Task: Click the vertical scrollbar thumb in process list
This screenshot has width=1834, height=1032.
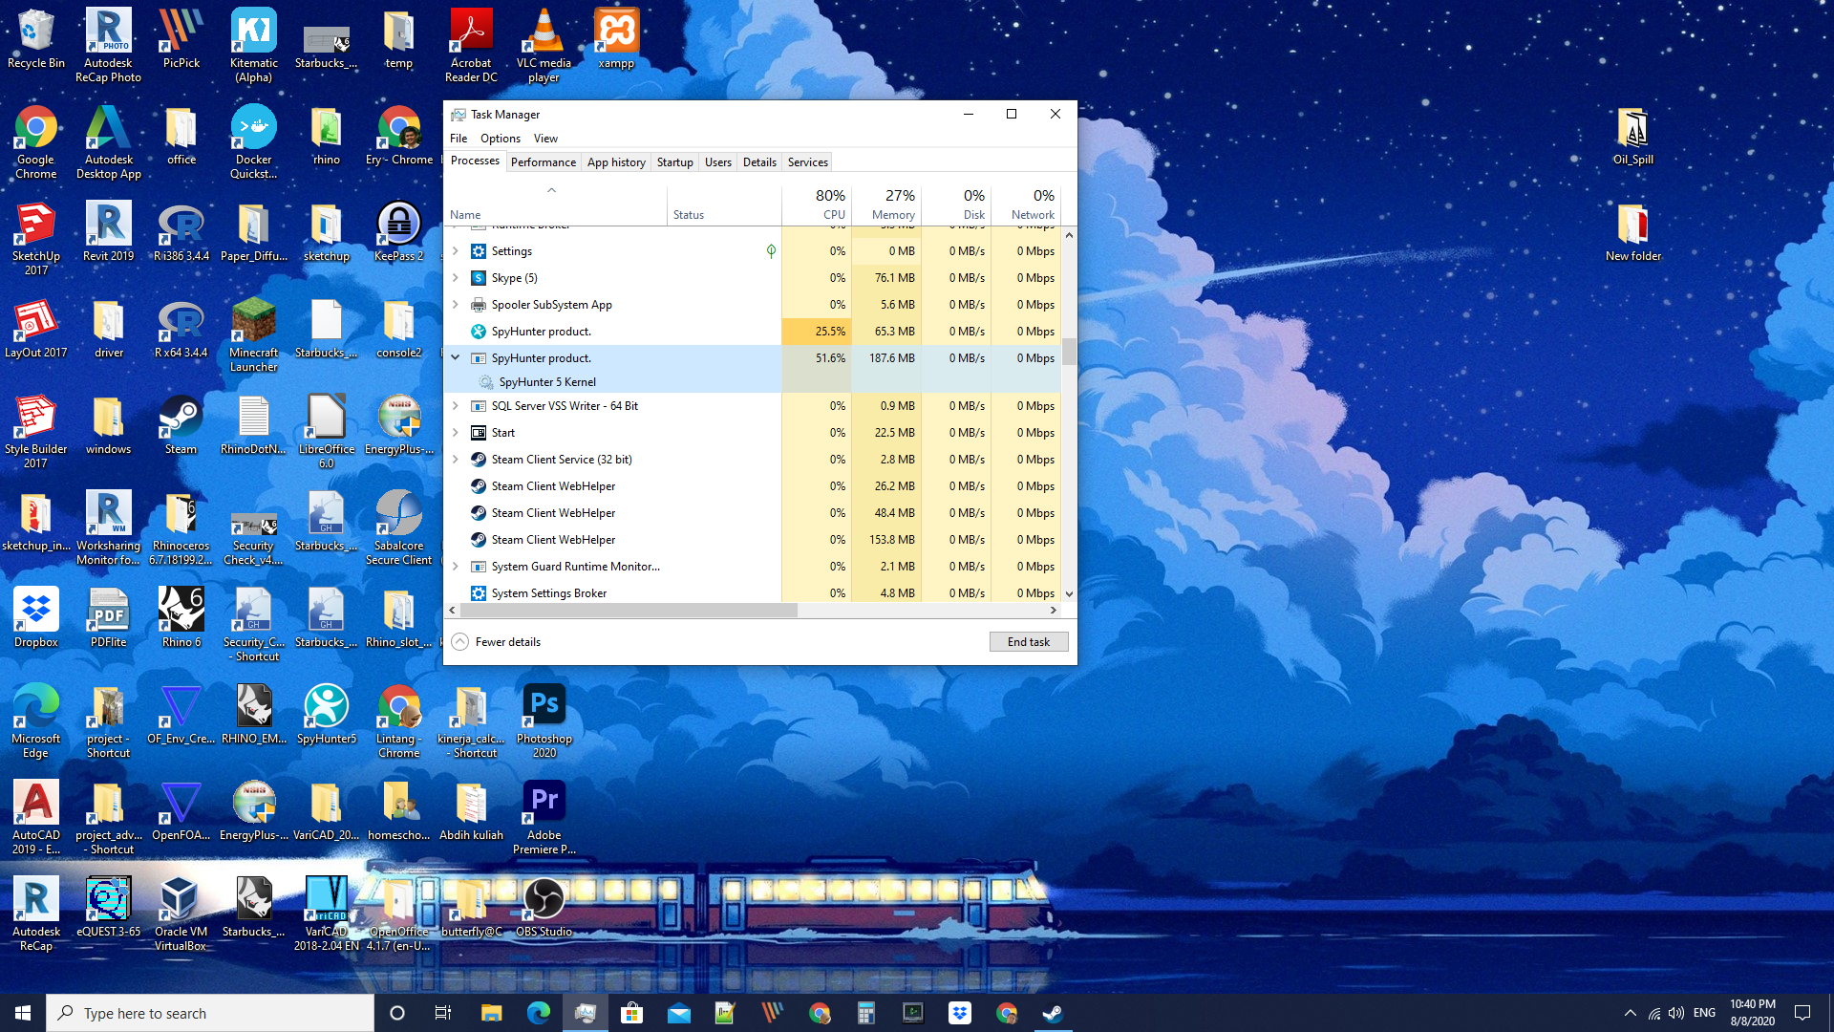Action: 1069,351
